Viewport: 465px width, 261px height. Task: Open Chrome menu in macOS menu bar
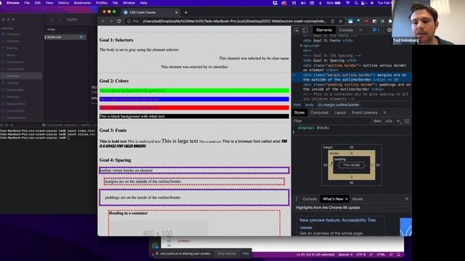(x=13, y=3)
